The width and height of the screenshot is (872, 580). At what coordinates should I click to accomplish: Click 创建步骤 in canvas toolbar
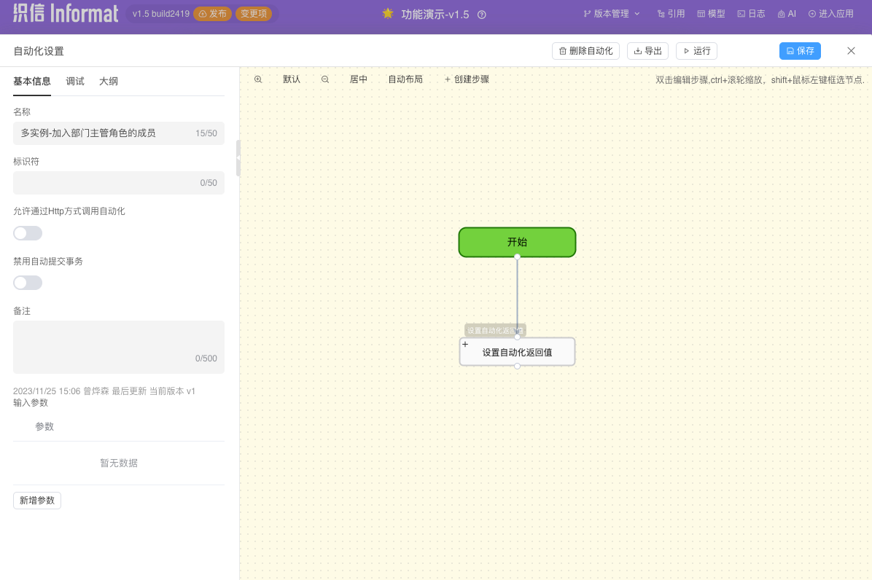click(467, 79)
